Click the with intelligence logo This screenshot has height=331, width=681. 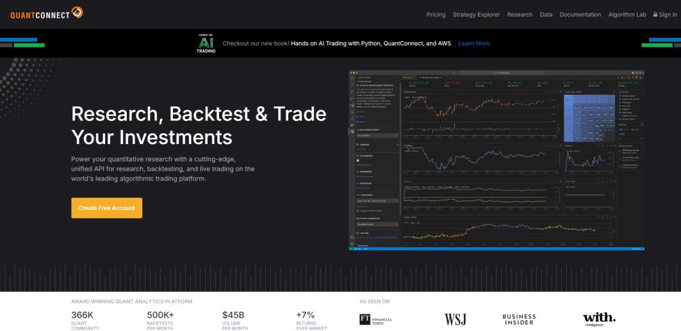[599, 319]
